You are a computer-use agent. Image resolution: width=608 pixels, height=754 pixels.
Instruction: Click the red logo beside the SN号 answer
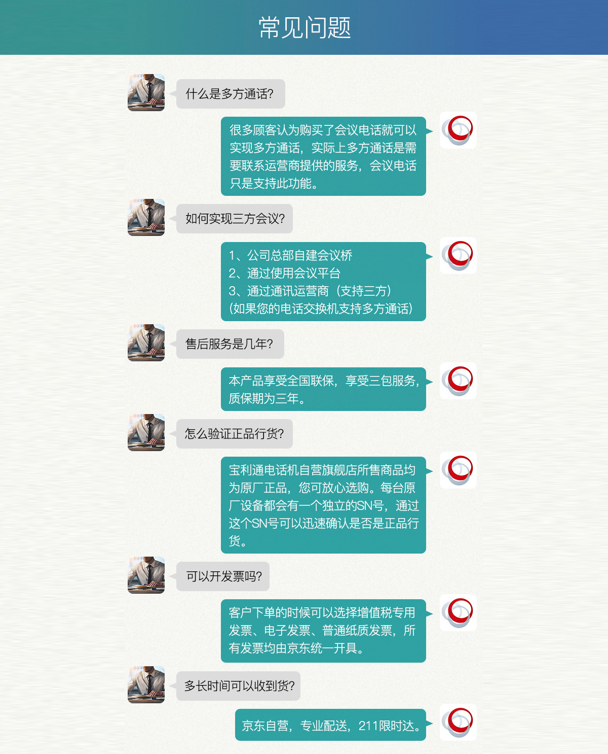click(458, 470)
